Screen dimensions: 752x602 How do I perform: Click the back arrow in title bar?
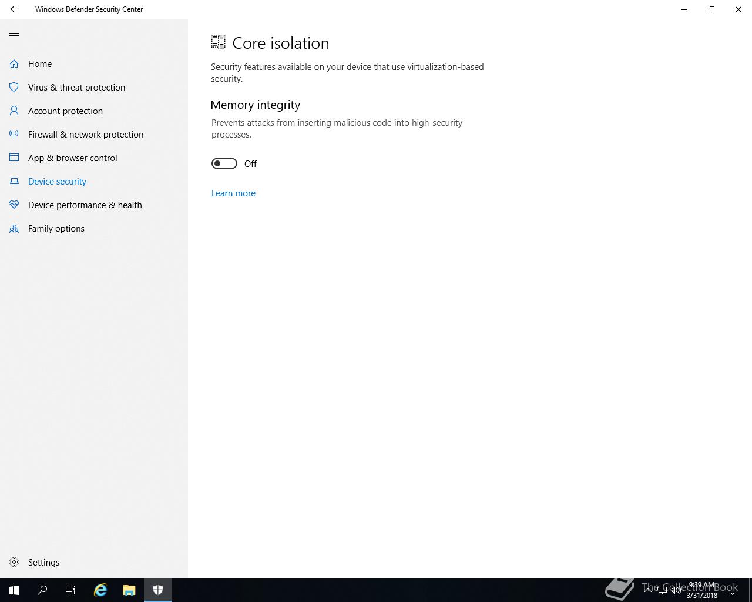point(14,9)
